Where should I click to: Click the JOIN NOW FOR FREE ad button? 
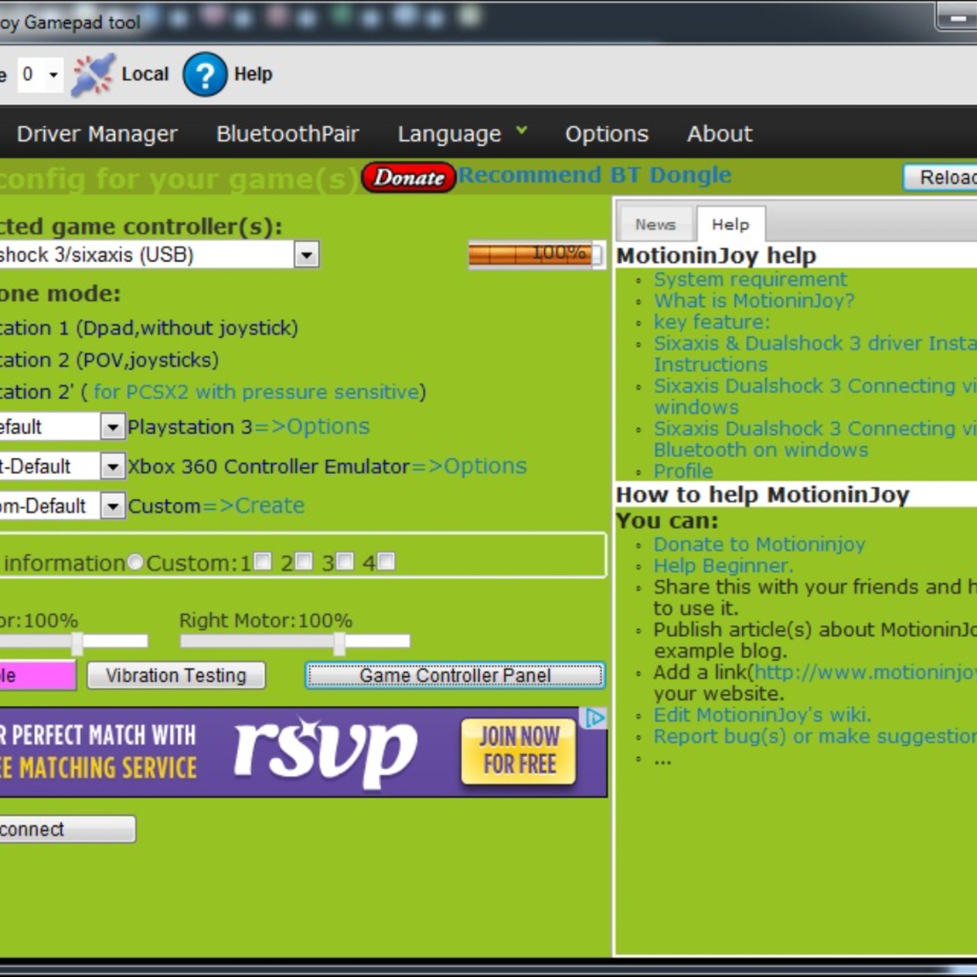519,751
